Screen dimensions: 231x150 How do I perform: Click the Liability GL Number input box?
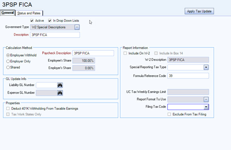[46, 85]
